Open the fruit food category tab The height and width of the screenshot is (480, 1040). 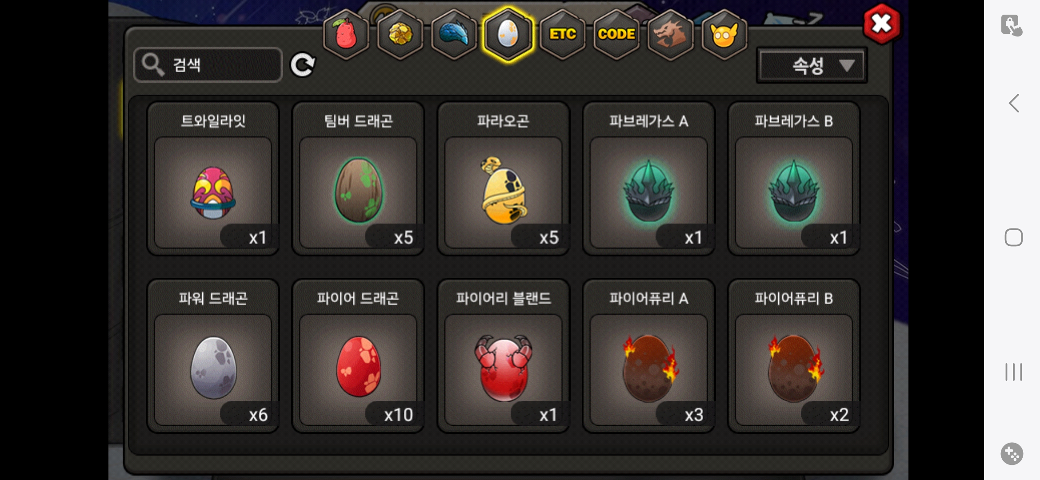click(x=346, y=34)
